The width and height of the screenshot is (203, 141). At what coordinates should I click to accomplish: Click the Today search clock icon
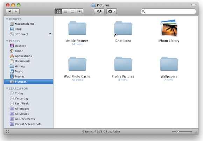coord(12,93)
